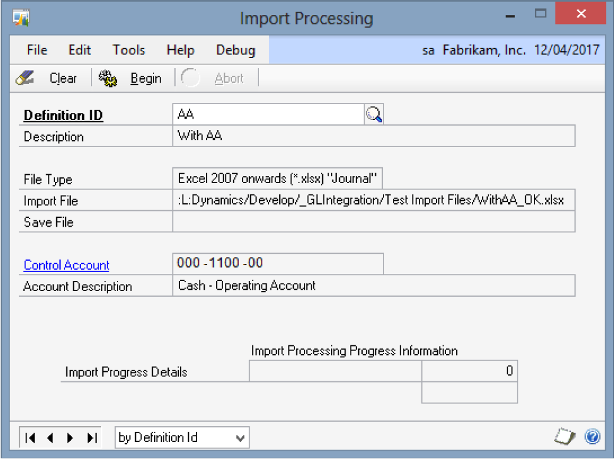
Task: Open the Debug menu
Action: (x=236, y=51)
